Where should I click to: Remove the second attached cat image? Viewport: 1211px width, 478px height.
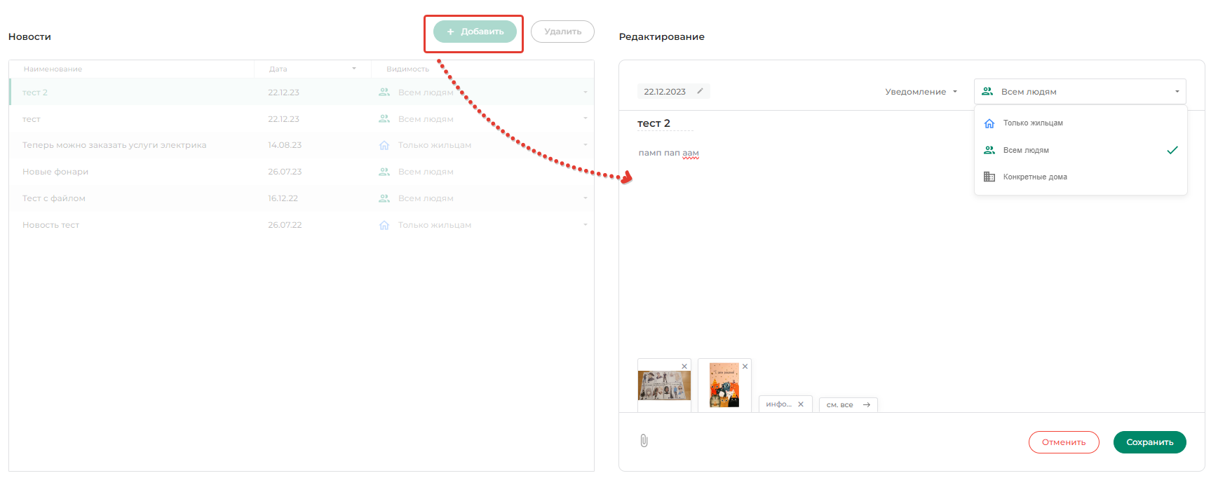click(x=745, y=367)
